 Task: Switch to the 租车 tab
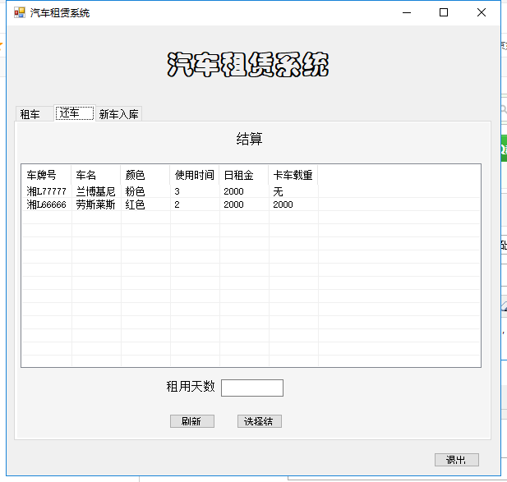(35, 114)
